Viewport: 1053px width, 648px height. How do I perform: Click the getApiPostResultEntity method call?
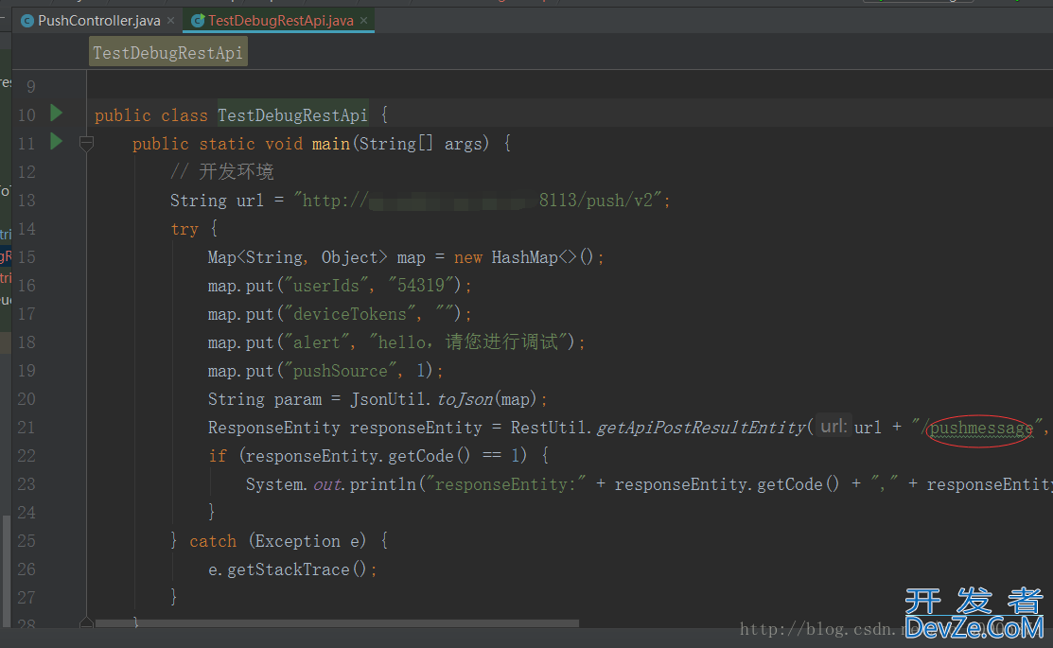tap(701, 428)
